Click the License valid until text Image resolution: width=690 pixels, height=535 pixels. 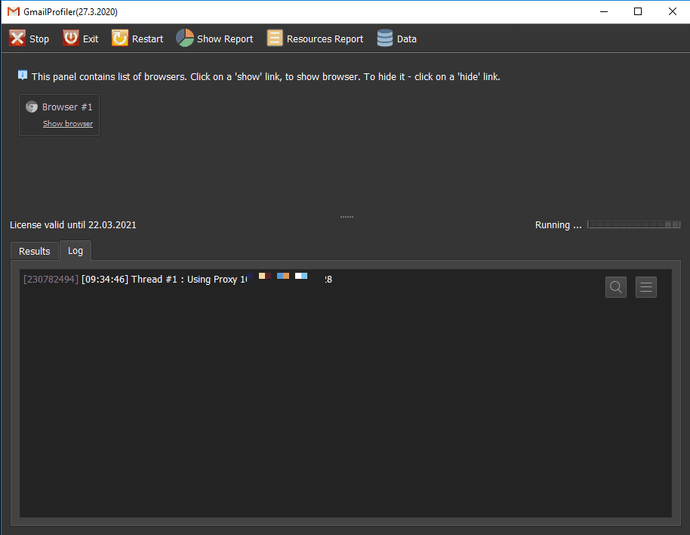click(x=73, y=225)
